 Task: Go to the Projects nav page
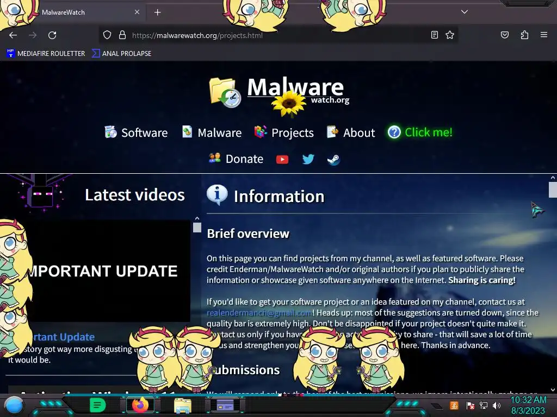click(x=284, y=132)
